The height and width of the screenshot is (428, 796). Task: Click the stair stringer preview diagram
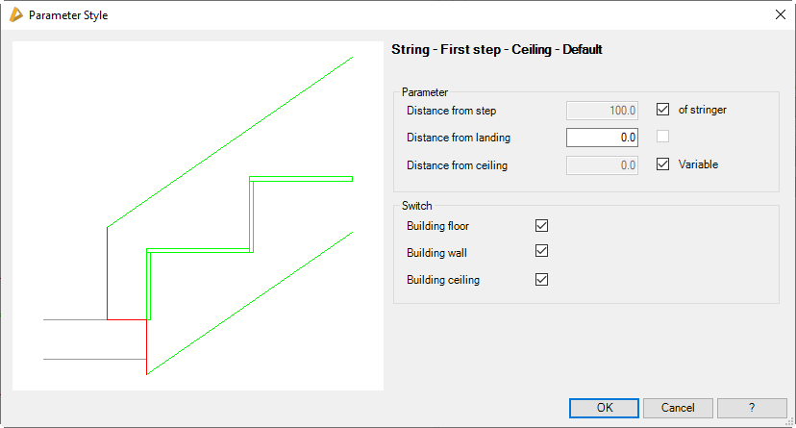pyautogui.click(x=198, y=215)
